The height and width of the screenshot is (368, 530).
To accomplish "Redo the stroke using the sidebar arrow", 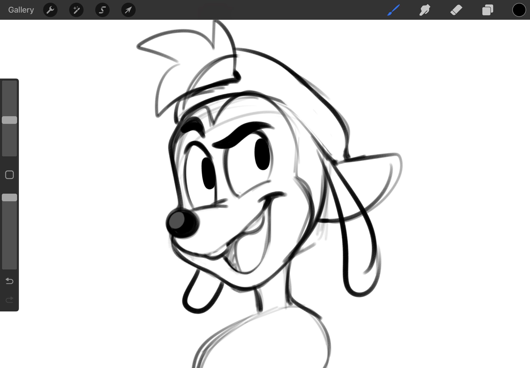I will pyautogui.click(x=10, y=300).
